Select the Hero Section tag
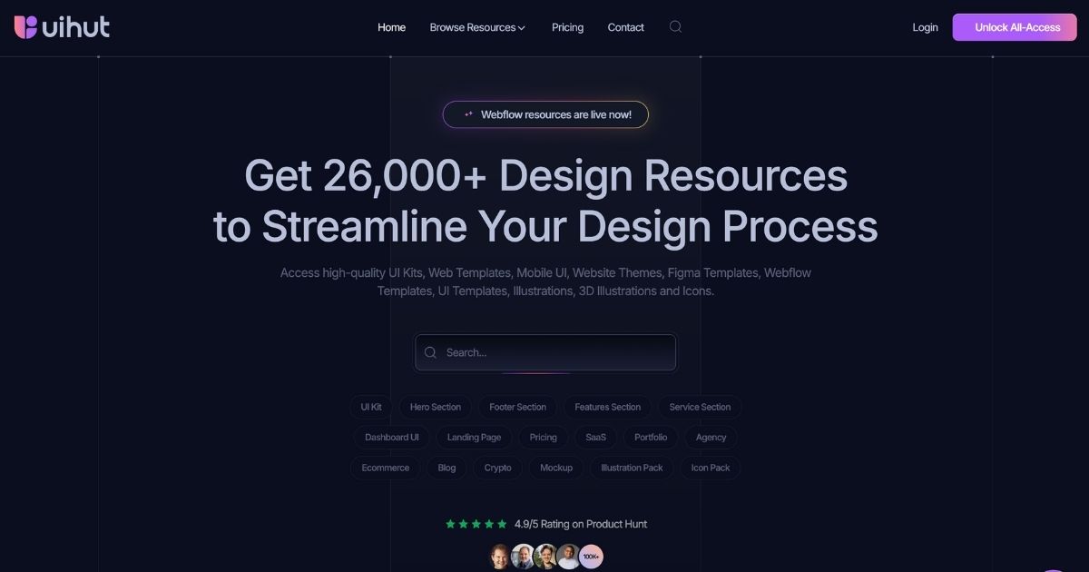The image size is (1089, 572). (x=436, y=407)
